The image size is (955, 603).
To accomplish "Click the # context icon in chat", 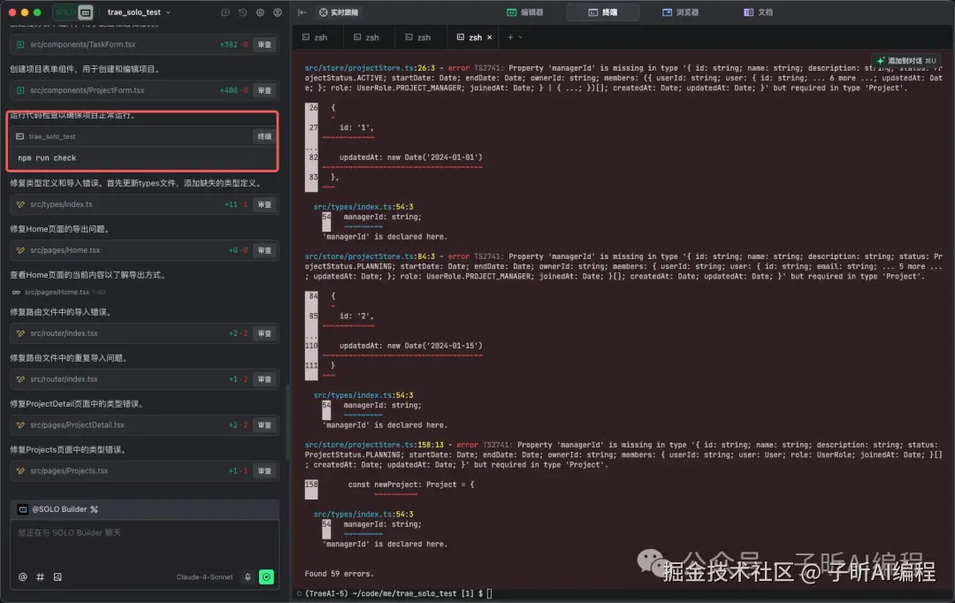I will click(x=40, y=576).
